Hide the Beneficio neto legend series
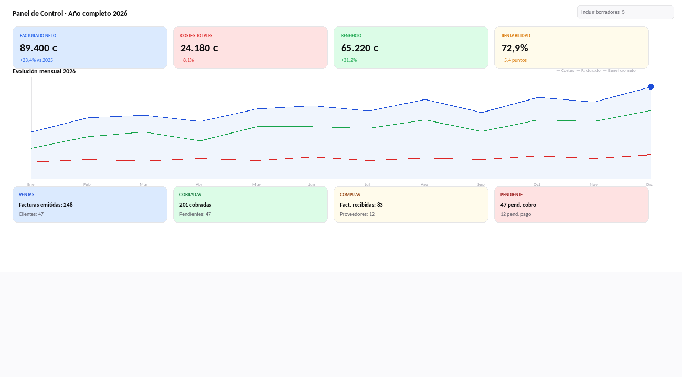 click(619, 70)
